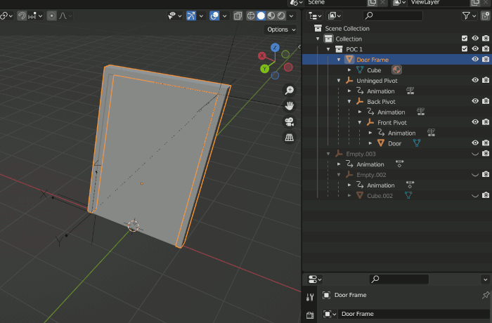Collapse Empty.003 hierarchy
Screen dimensions: 492x323
(x=328, y=154)
